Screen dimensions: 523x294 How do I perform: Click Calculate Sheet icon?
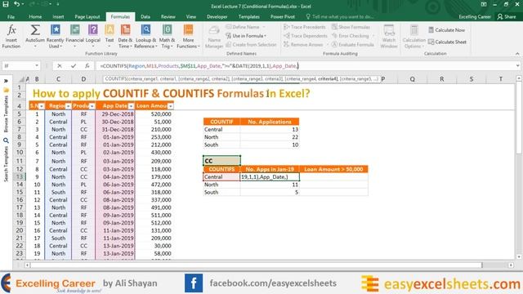point(431,42)
